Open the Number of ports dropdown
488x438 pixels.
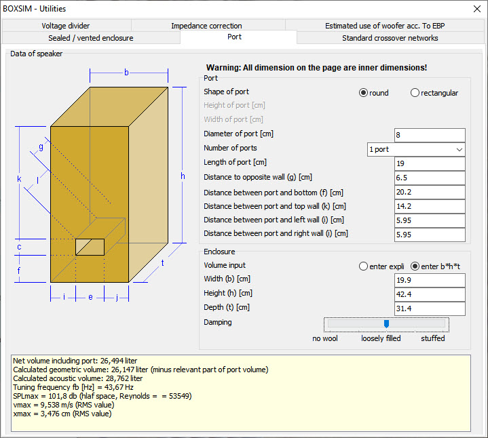[x=416, y=149]
